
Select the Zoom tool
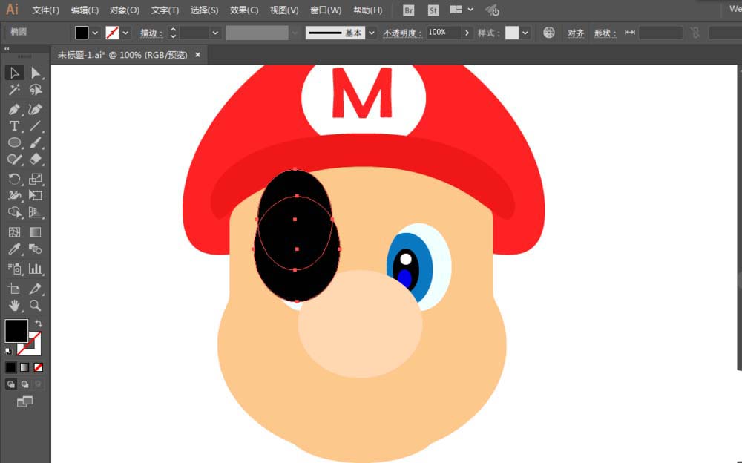pyautogui.click(x=36, y=306)
